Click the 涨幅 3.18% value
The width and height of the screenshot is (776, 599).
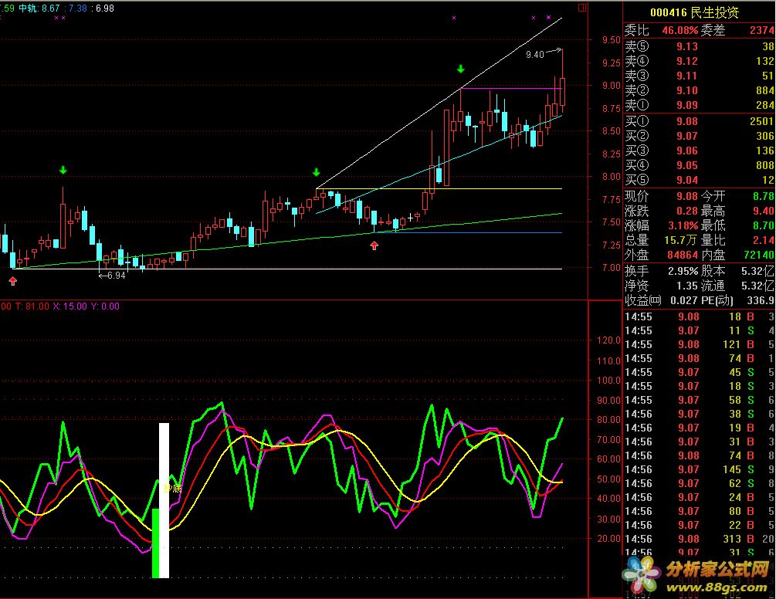pos(683,225)
